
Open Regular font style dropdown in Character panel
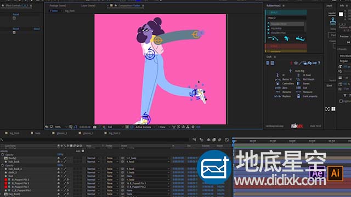[x=345, y=61]
